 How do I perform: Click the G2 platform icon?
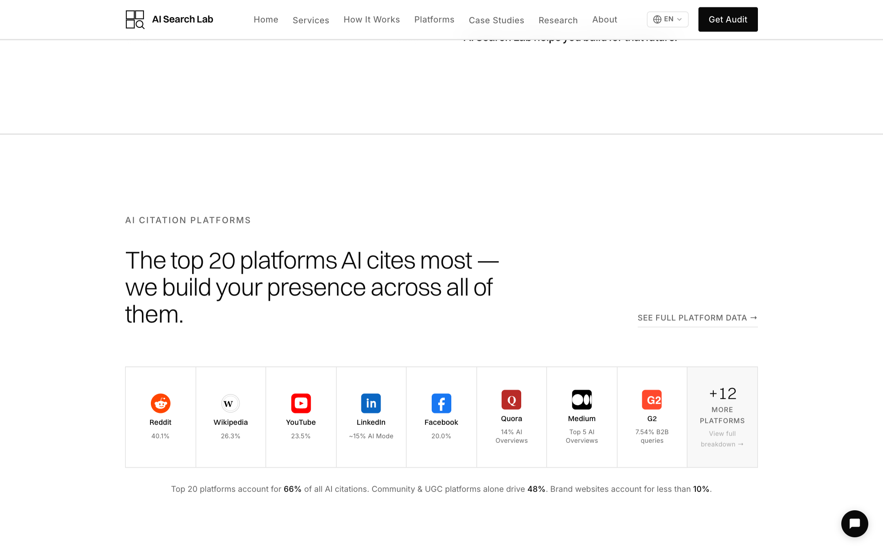coord(652,399)
